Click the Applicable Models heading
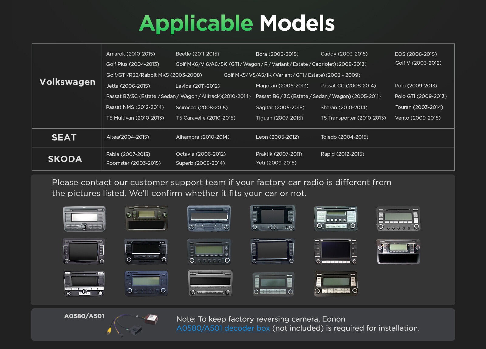The image size is (486, 349). [x=237, y=23]
